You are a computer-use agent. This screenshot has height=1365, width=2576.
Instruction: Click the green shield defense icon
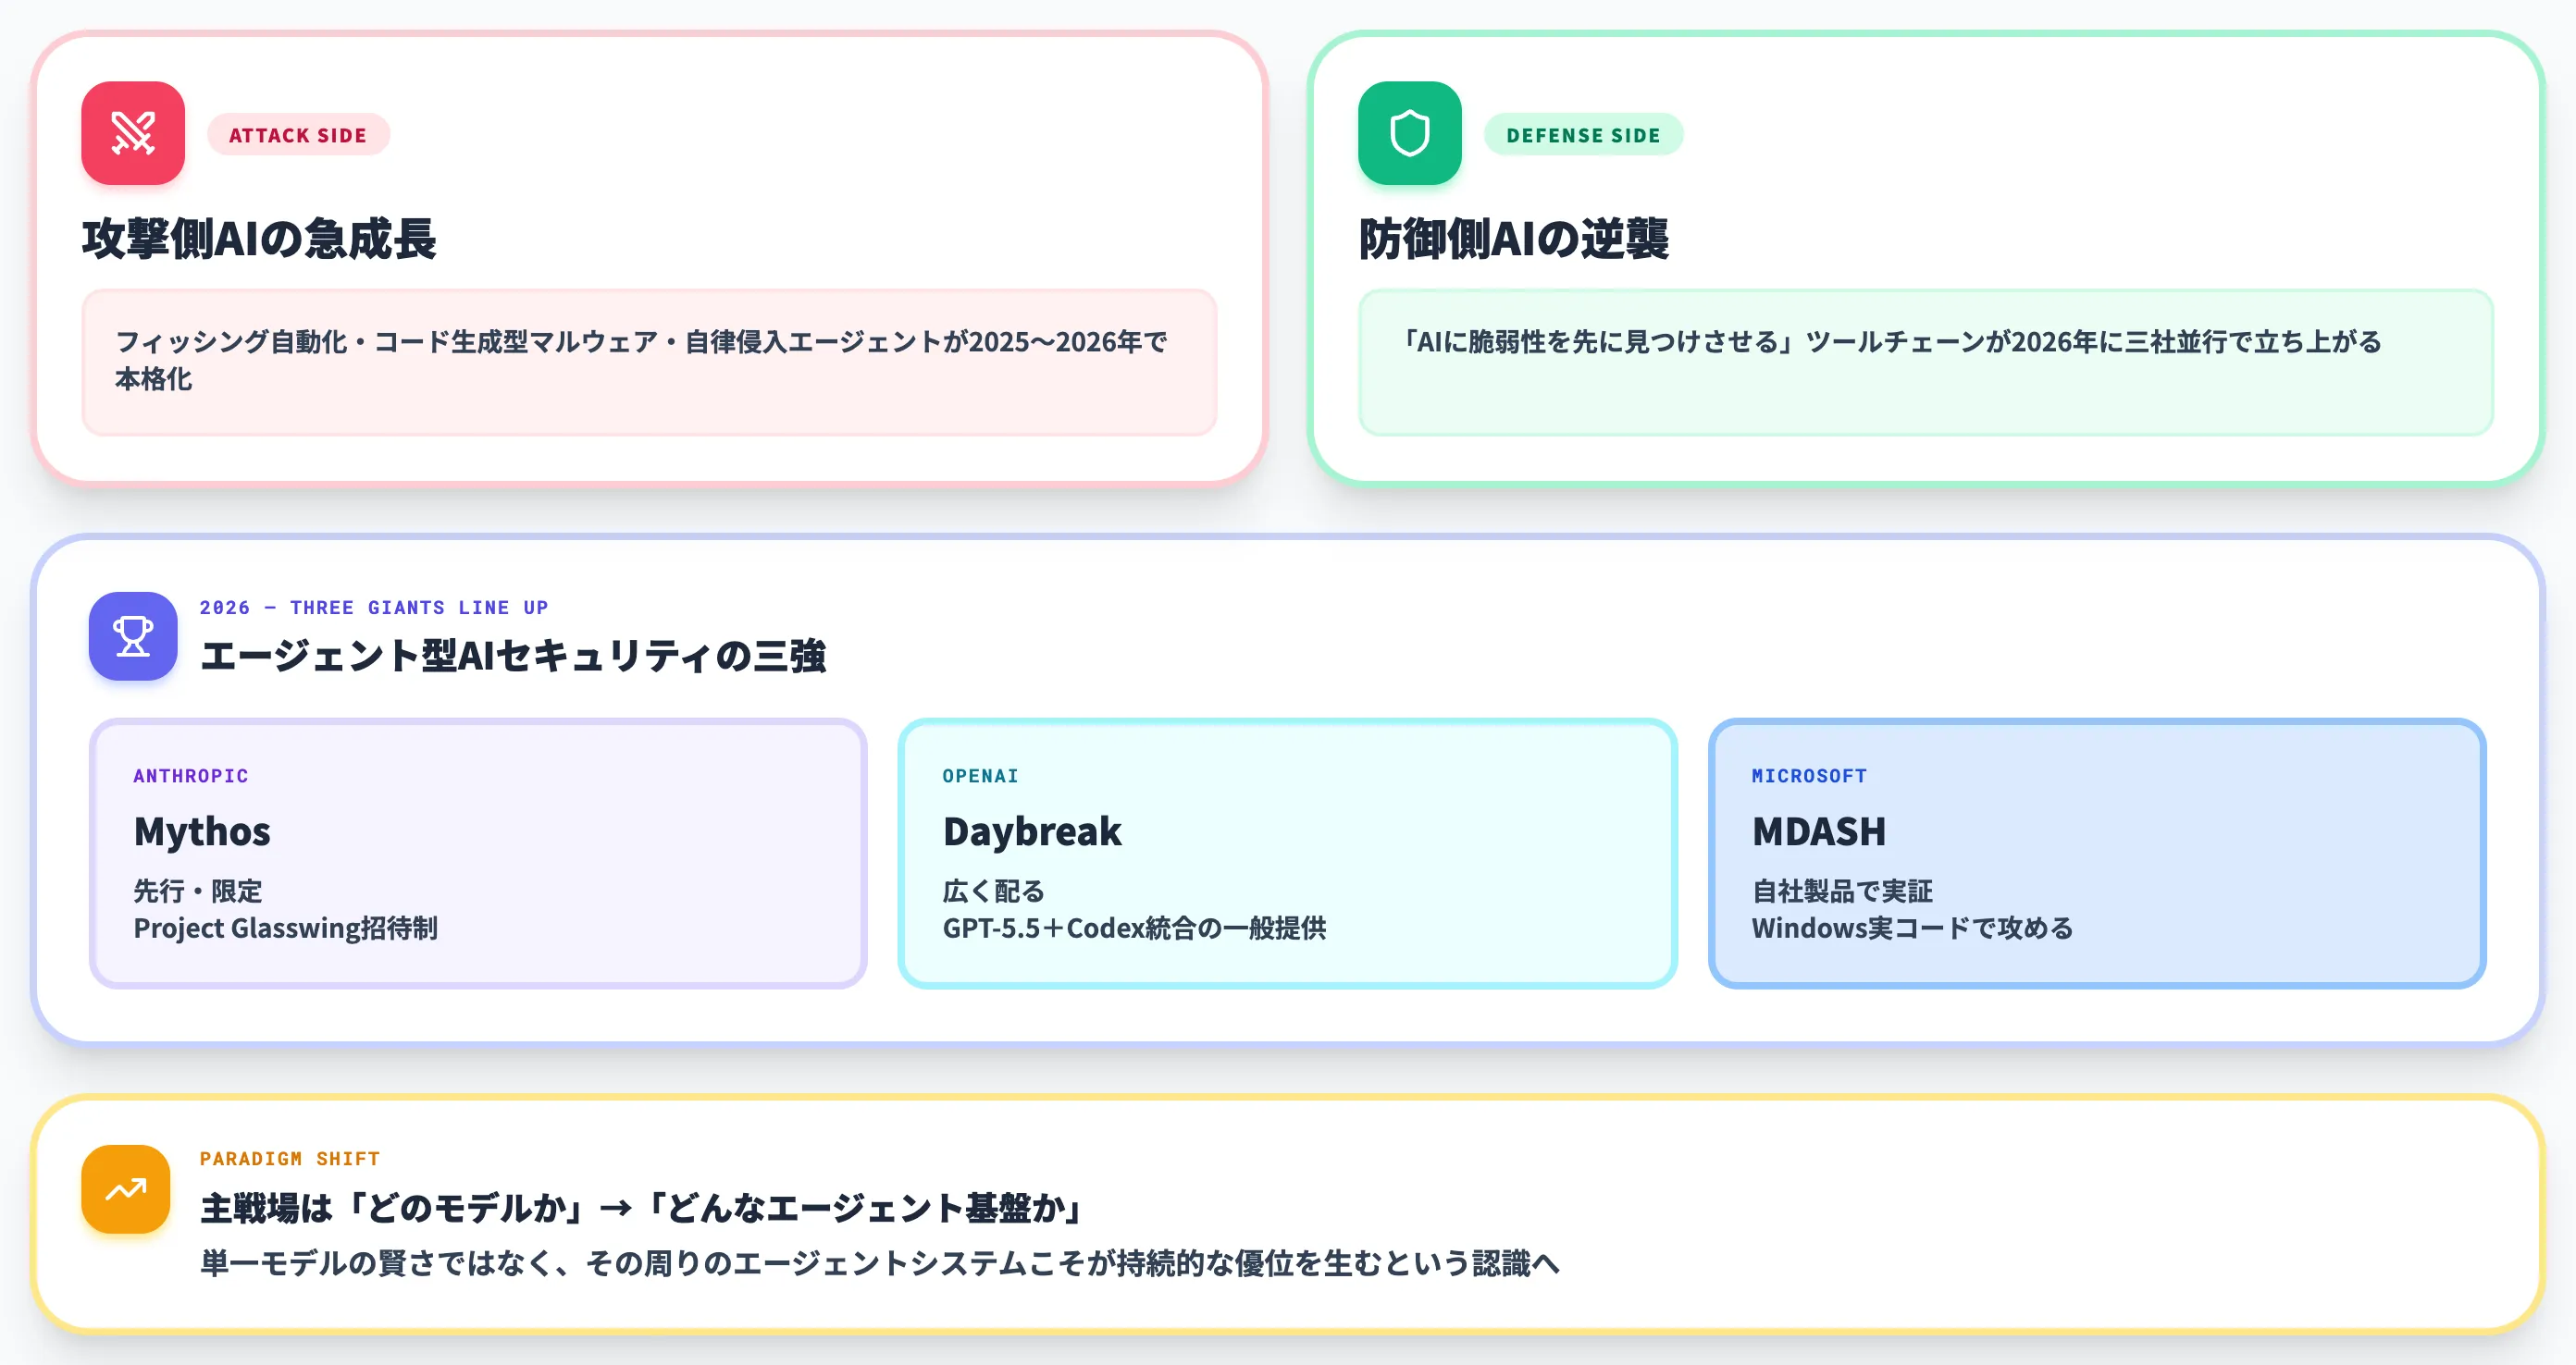pyautogui.click(x=1409, y=133)
